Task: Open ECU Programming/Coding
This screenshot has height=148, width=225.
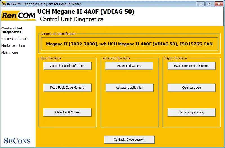Action: click(191, 66)
